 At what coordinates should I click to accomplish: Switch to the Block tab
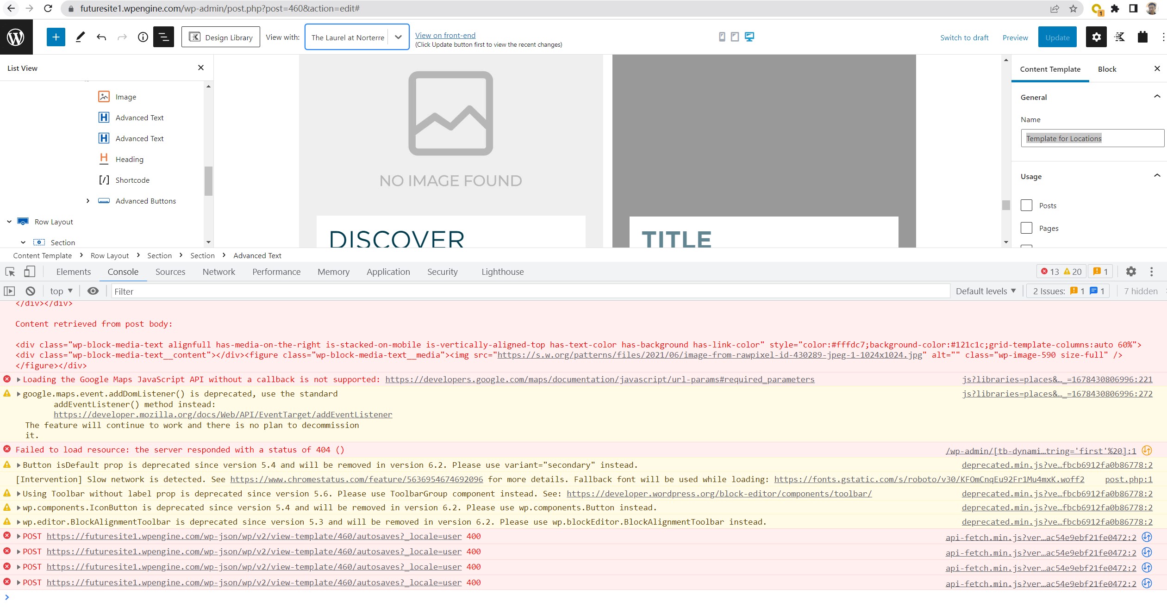coord(1107,69)
